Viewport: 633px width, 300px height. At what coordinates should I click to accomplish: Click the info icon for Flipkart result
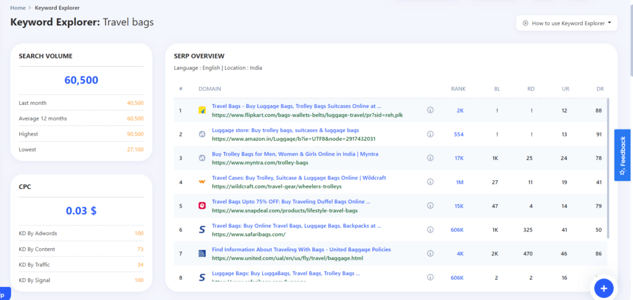430,110
